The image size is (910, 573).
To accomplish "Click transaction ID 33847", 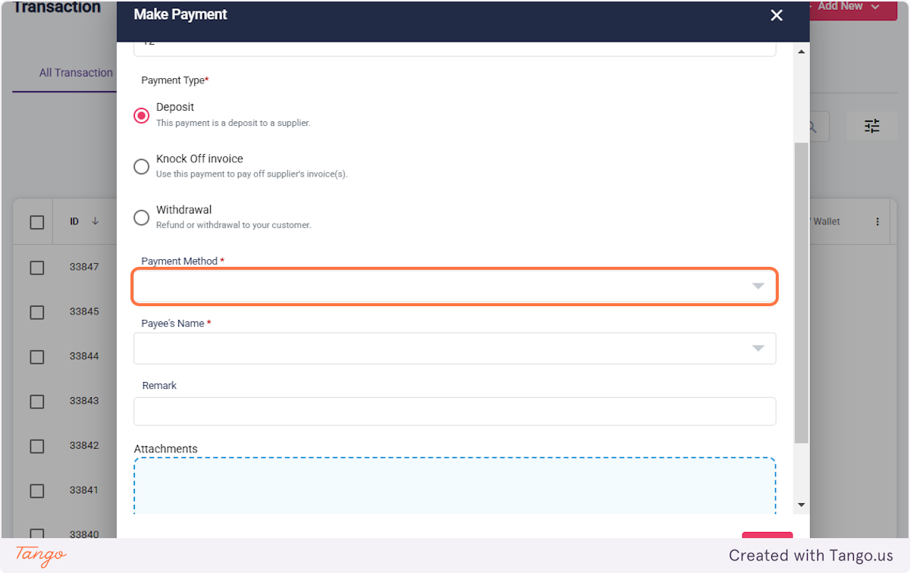I will click(x=84, y=267).
